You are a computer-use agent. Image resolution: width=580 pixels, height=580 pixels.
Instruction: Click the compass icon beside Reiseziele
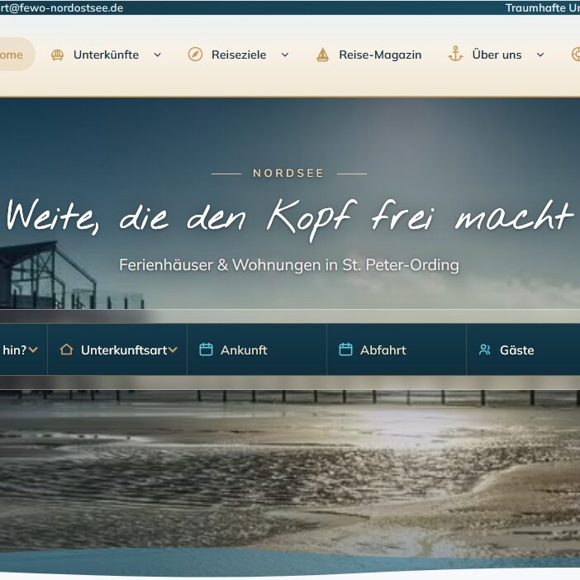[195, 55]
